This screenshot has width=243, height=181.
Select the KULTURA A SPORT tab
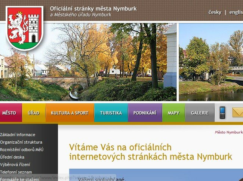pos(70,113)
